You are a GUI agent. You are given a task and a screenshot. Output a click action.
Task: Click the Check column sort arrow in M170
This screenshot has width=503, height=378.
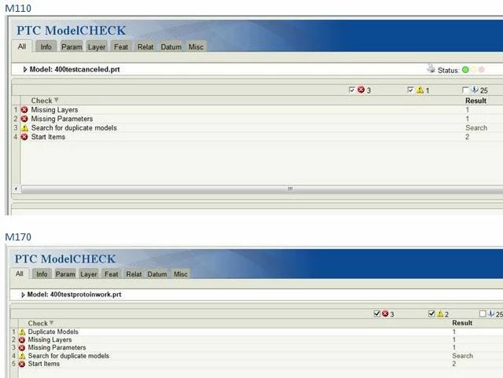(x=51, y=322)
